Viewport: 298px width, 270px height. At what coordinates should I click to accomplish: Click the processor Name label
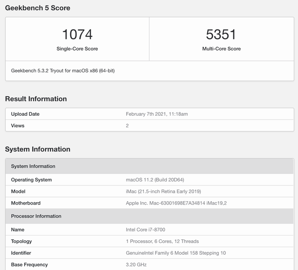click(18, 230)
